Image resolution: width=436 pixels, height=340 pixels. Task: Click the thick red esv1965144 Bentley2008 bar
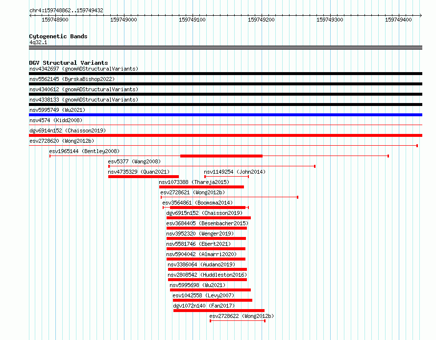point(221,156)
